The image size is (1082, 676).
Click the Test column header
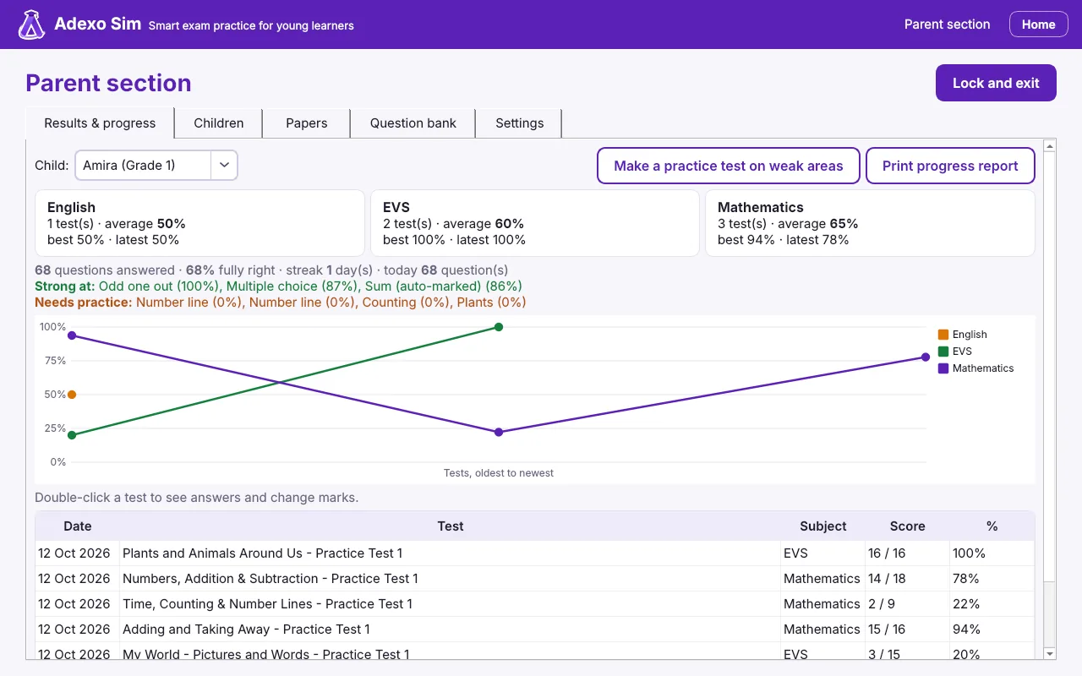point(451,526)
